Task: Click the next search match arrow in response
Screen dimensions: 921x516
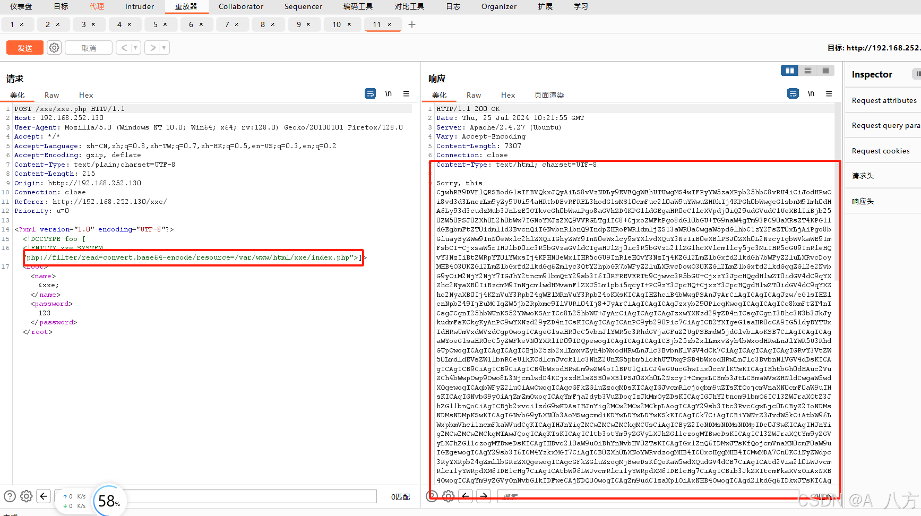Action: [484, 496]
